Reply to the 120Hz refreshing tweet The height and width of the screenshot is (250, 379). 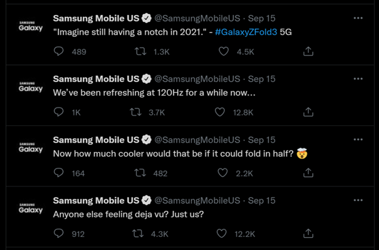[59, 112]
